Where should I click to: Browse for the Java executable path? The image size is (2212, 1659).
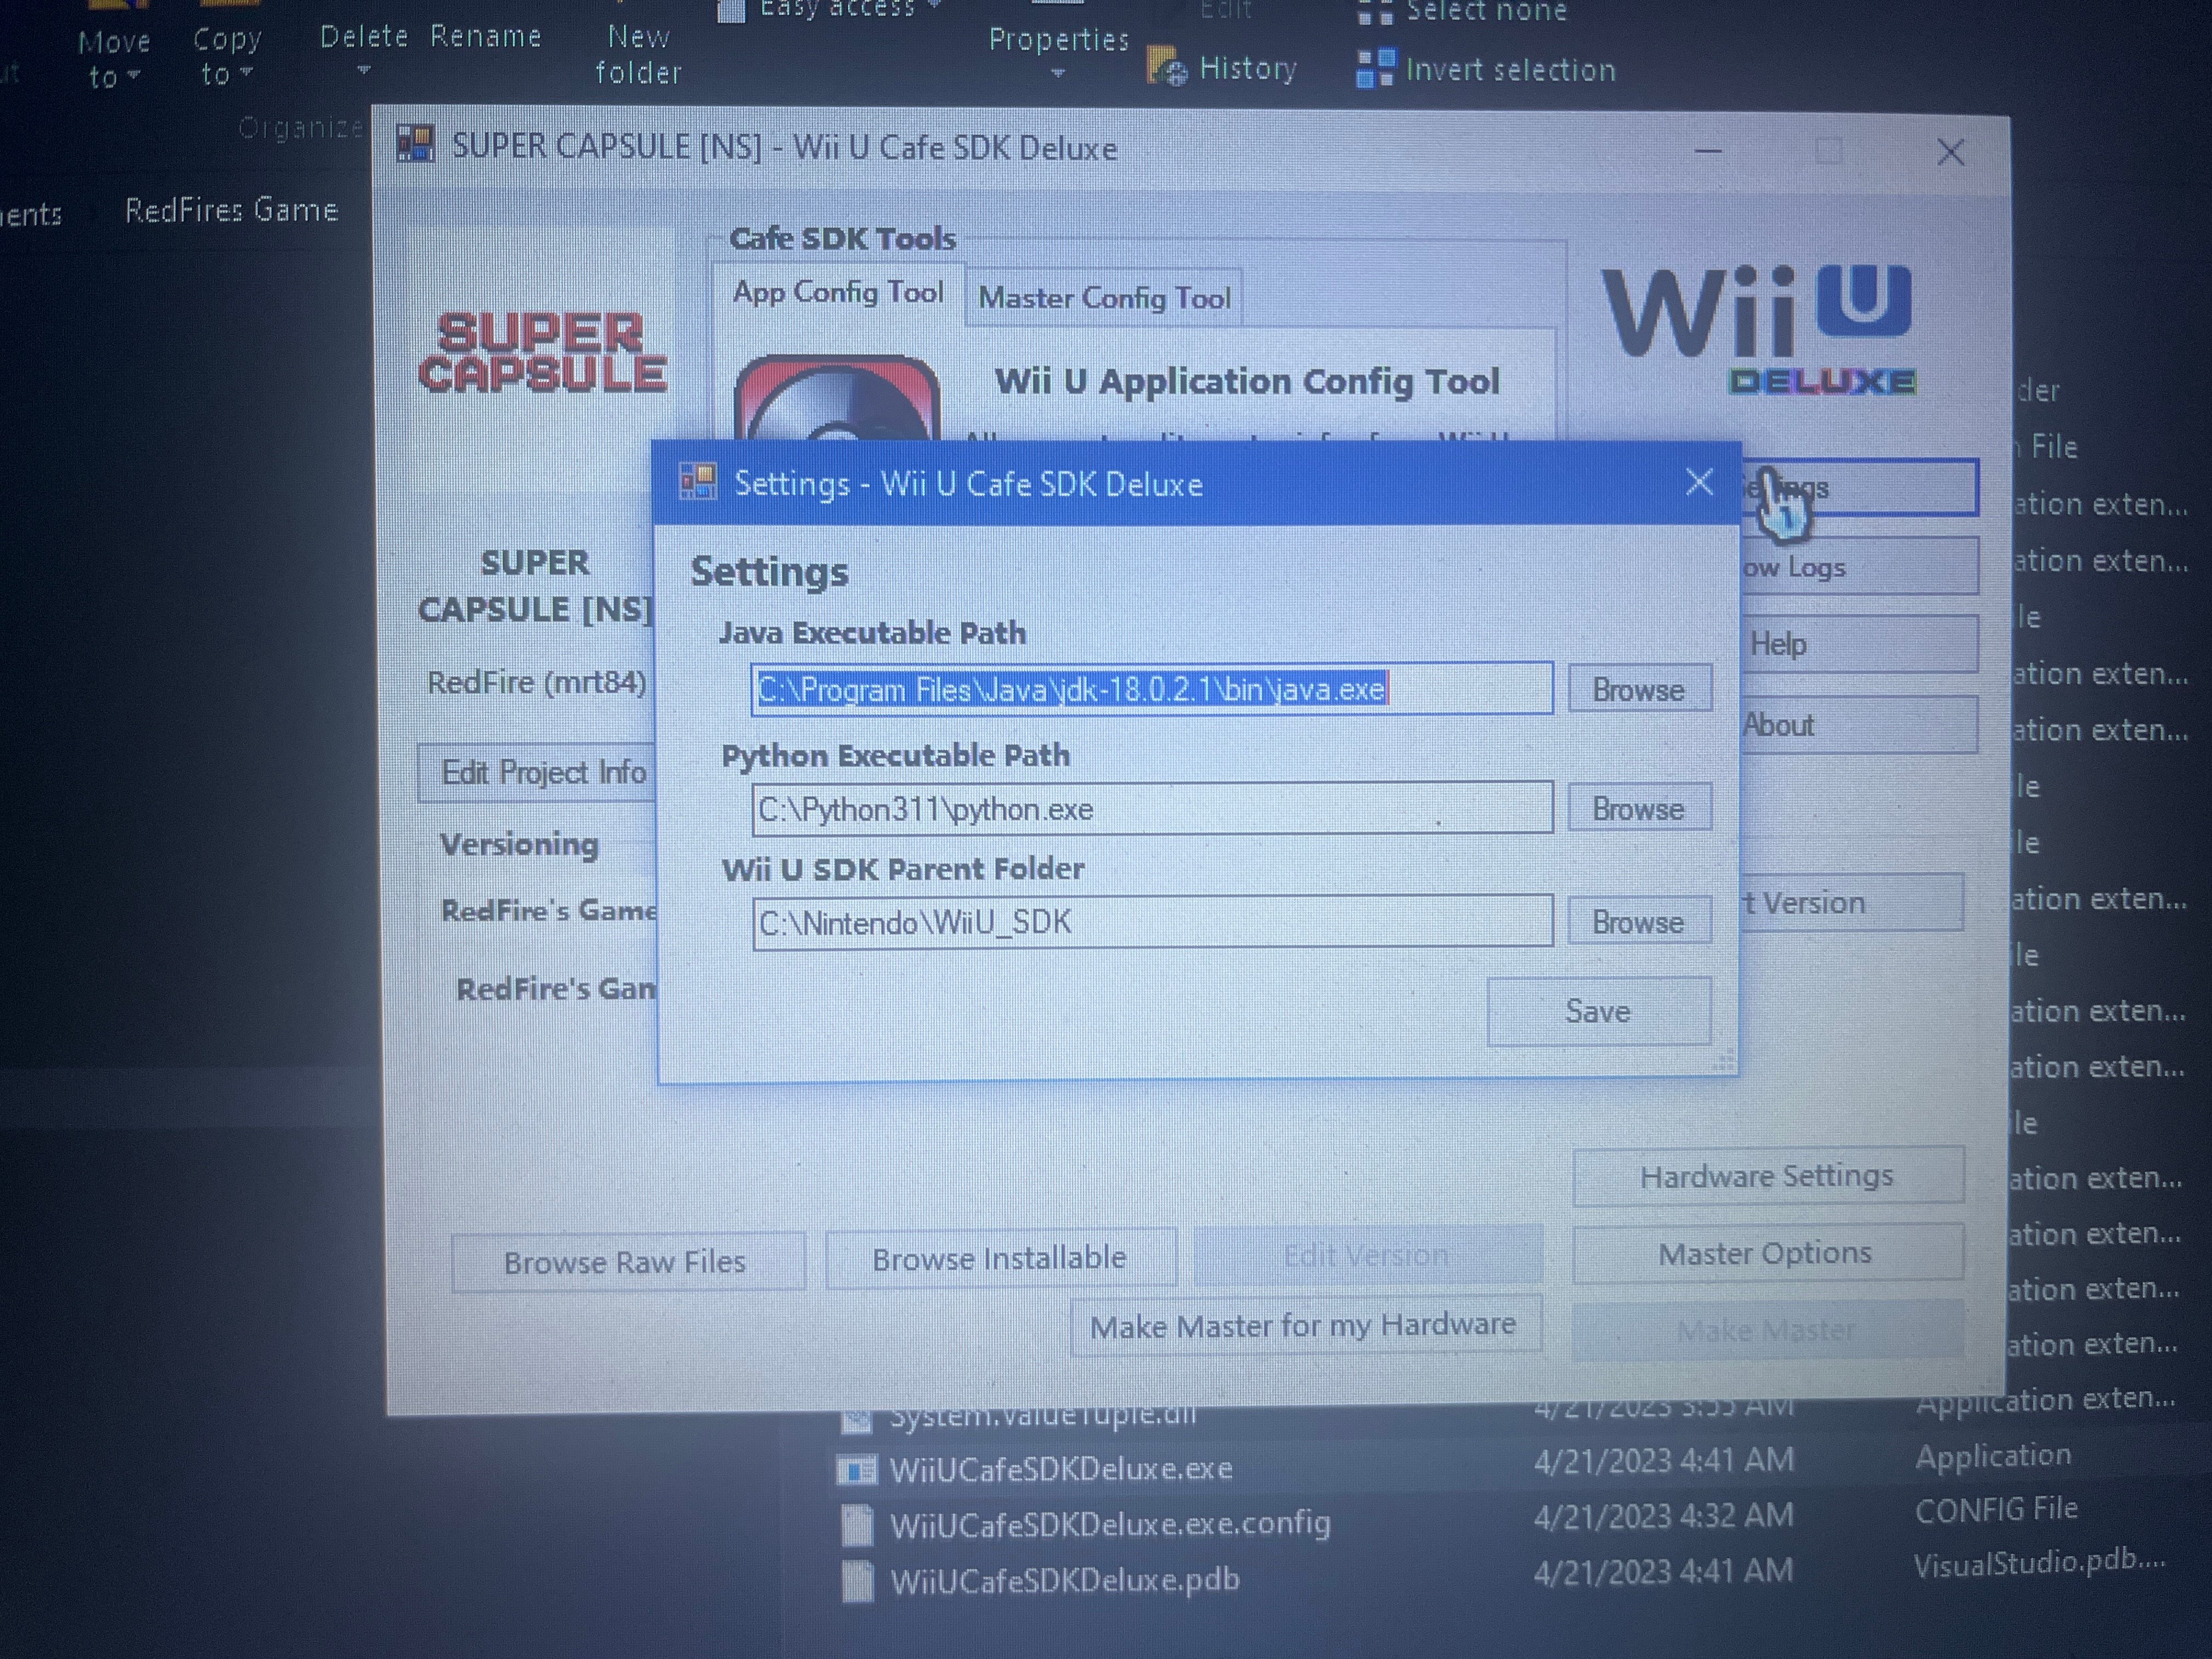(1639, 689)
